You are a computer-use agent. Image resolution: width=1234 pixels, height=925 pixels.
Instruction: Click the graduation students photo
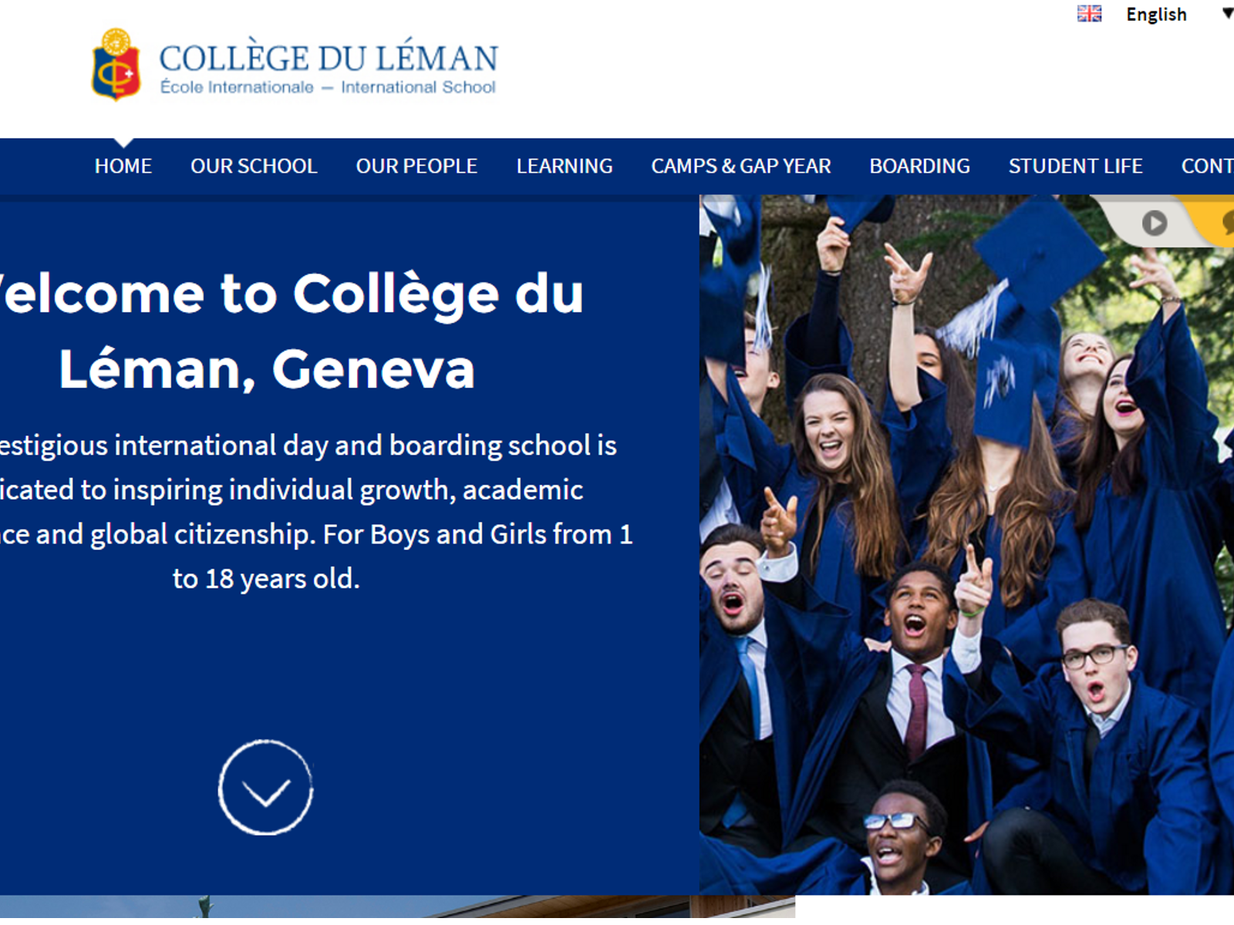[966, 544]
